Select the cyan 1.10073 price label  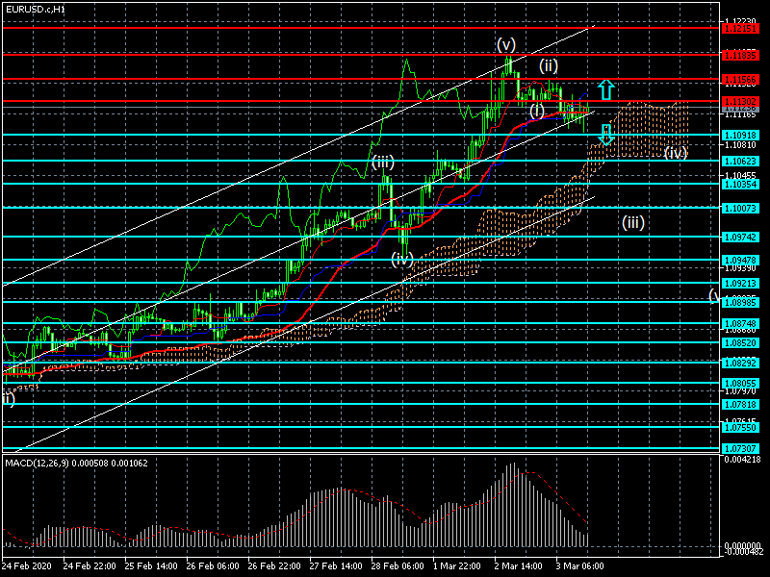[x=740, y=208]
